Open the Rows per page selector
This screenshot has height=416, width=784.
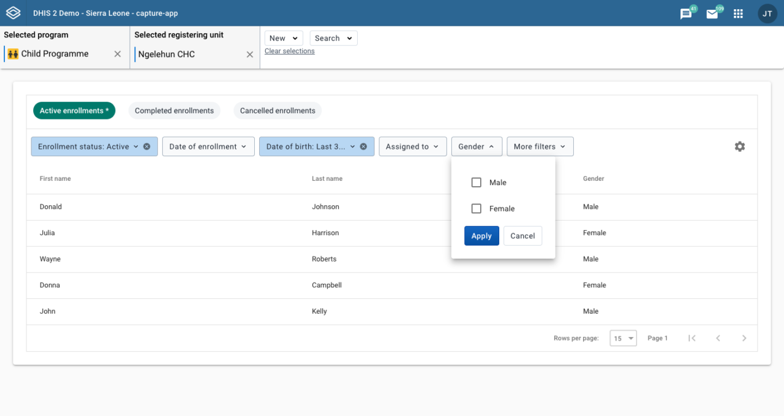(623, 338)
